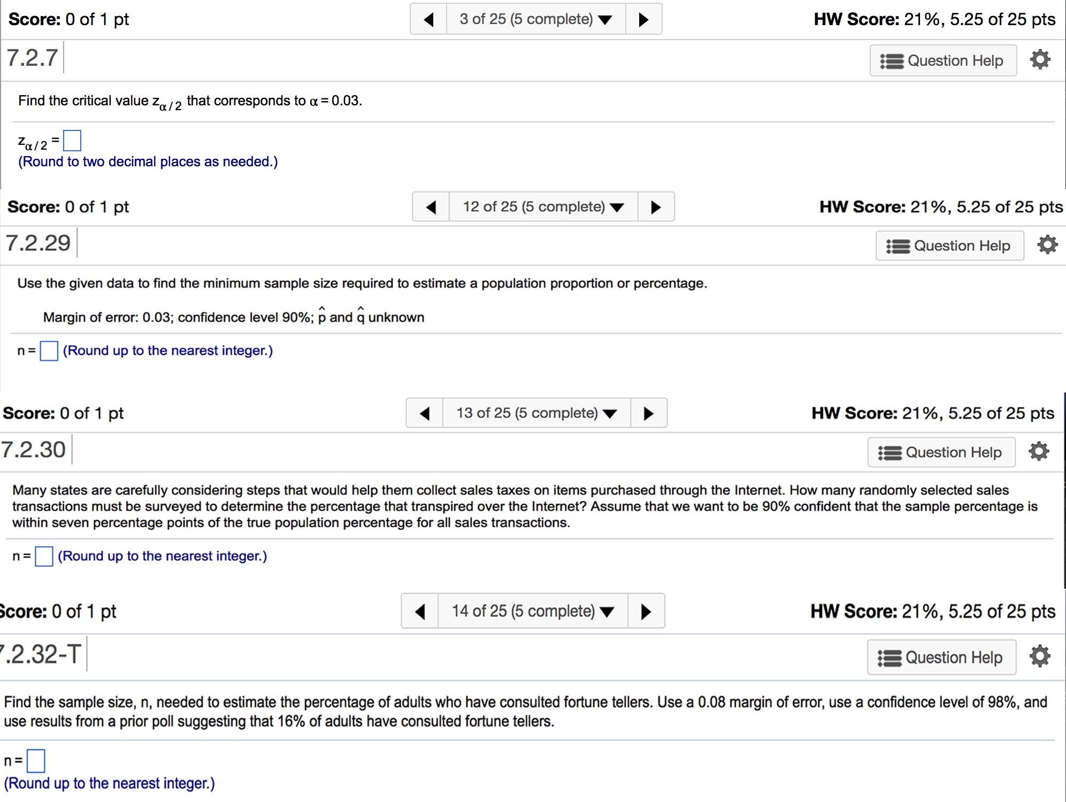Viewport: 1066px width, 802px height.
Task: Advance to next question after 3 of 25
Action: (643, 19)
